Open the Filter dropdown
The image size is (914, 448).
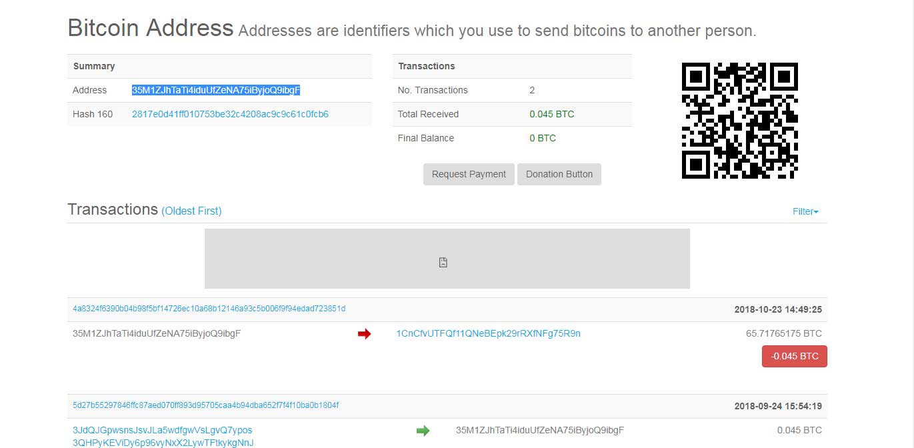click(x=805, y=211)
